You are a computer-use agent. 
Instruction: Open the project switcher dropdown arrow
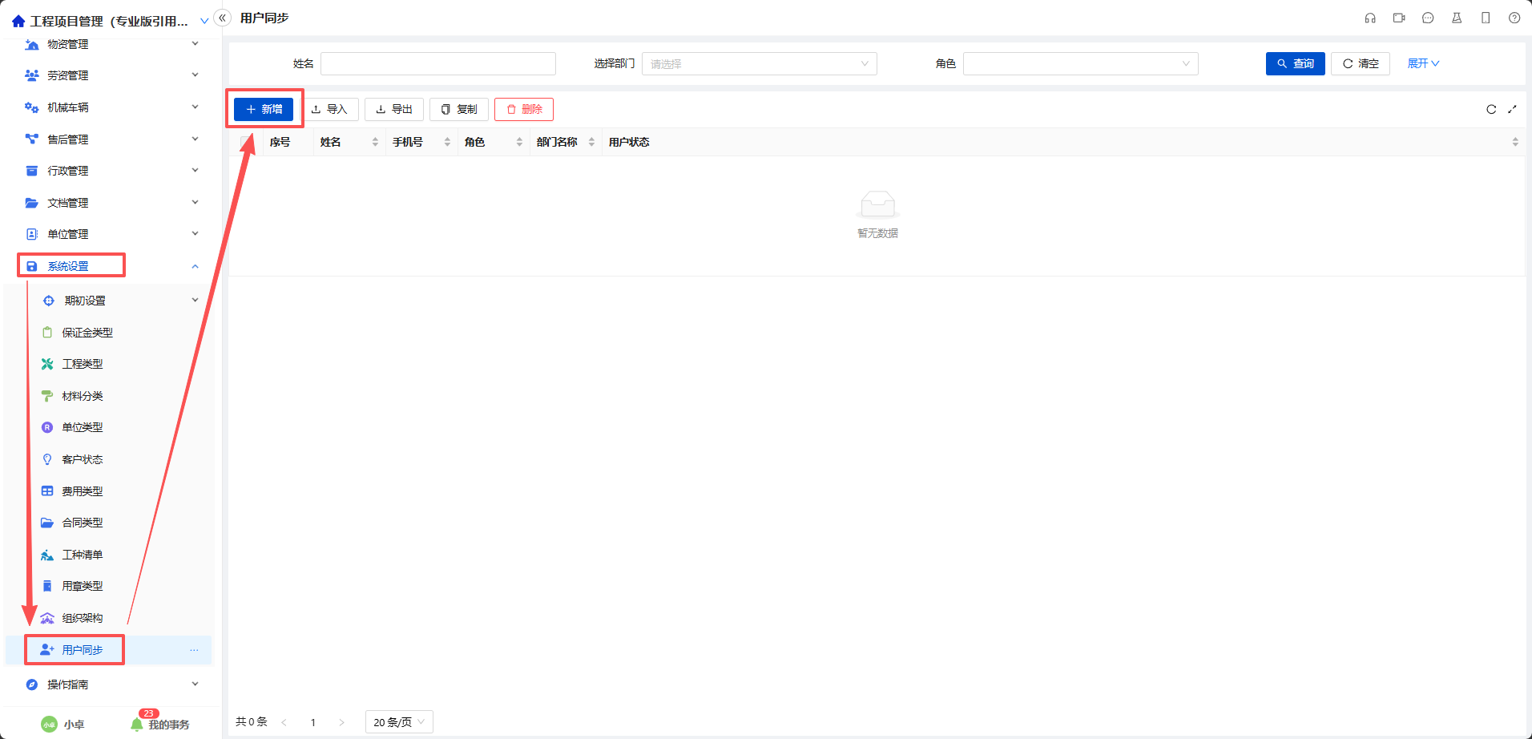click(x=204, y=21)
